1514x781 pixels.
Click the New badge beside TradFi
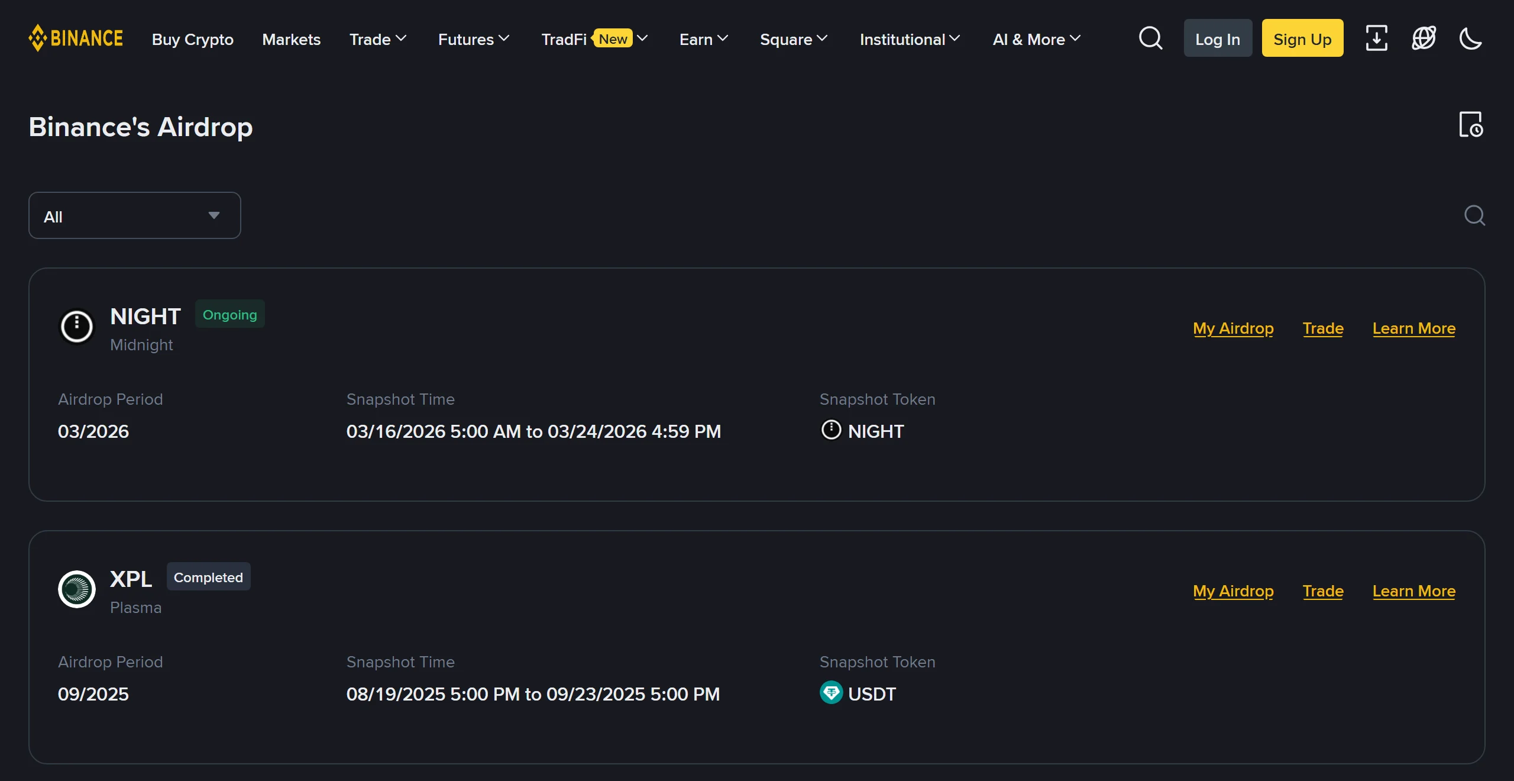pos(612,38)
